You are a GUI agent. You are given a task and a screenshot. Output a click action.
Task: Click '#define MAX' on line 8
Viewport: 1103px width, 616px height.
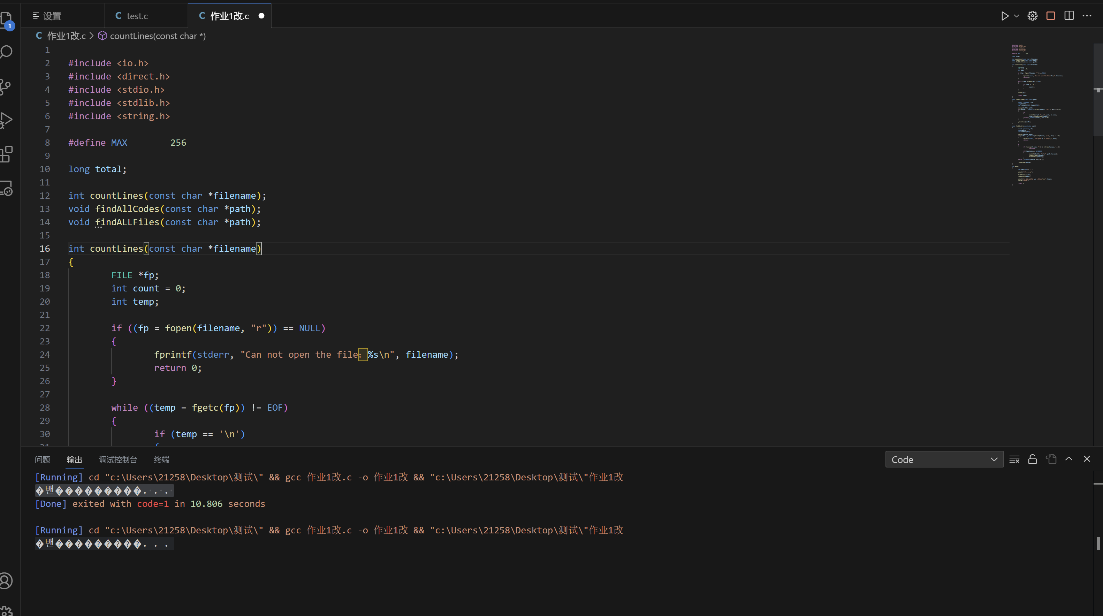[98, 143]
